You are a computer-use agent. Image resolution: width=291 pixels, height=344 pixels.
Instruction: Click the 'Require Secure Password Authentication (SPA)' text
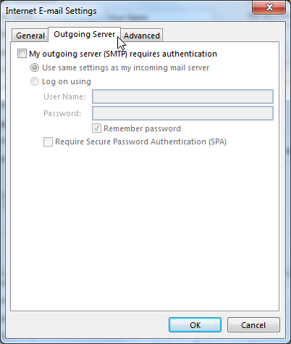click(140, 142)
